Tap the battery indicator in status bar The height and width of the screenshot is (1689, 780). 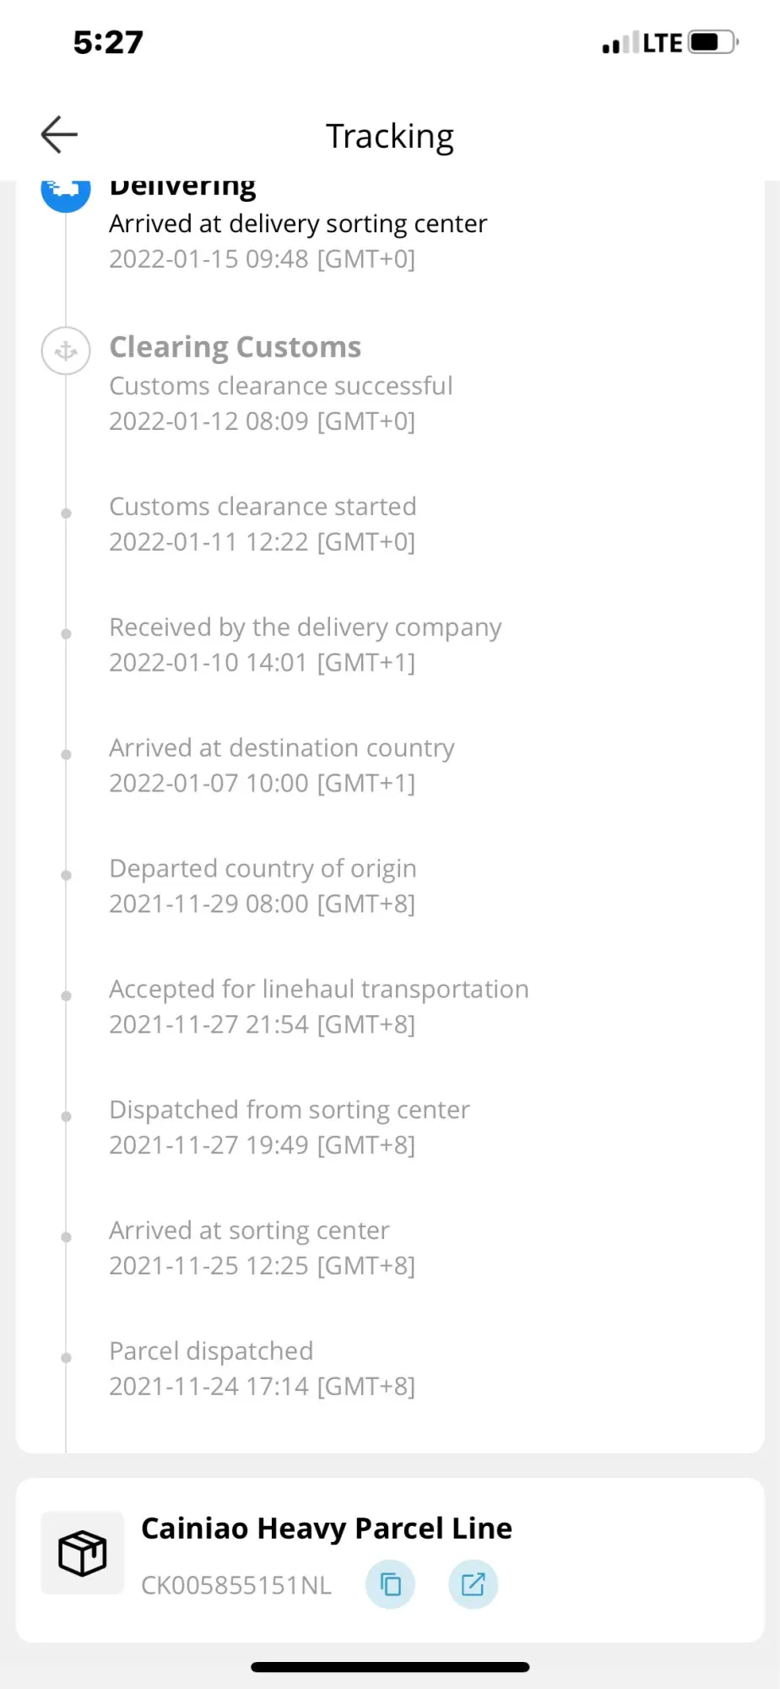pos(712,42)
